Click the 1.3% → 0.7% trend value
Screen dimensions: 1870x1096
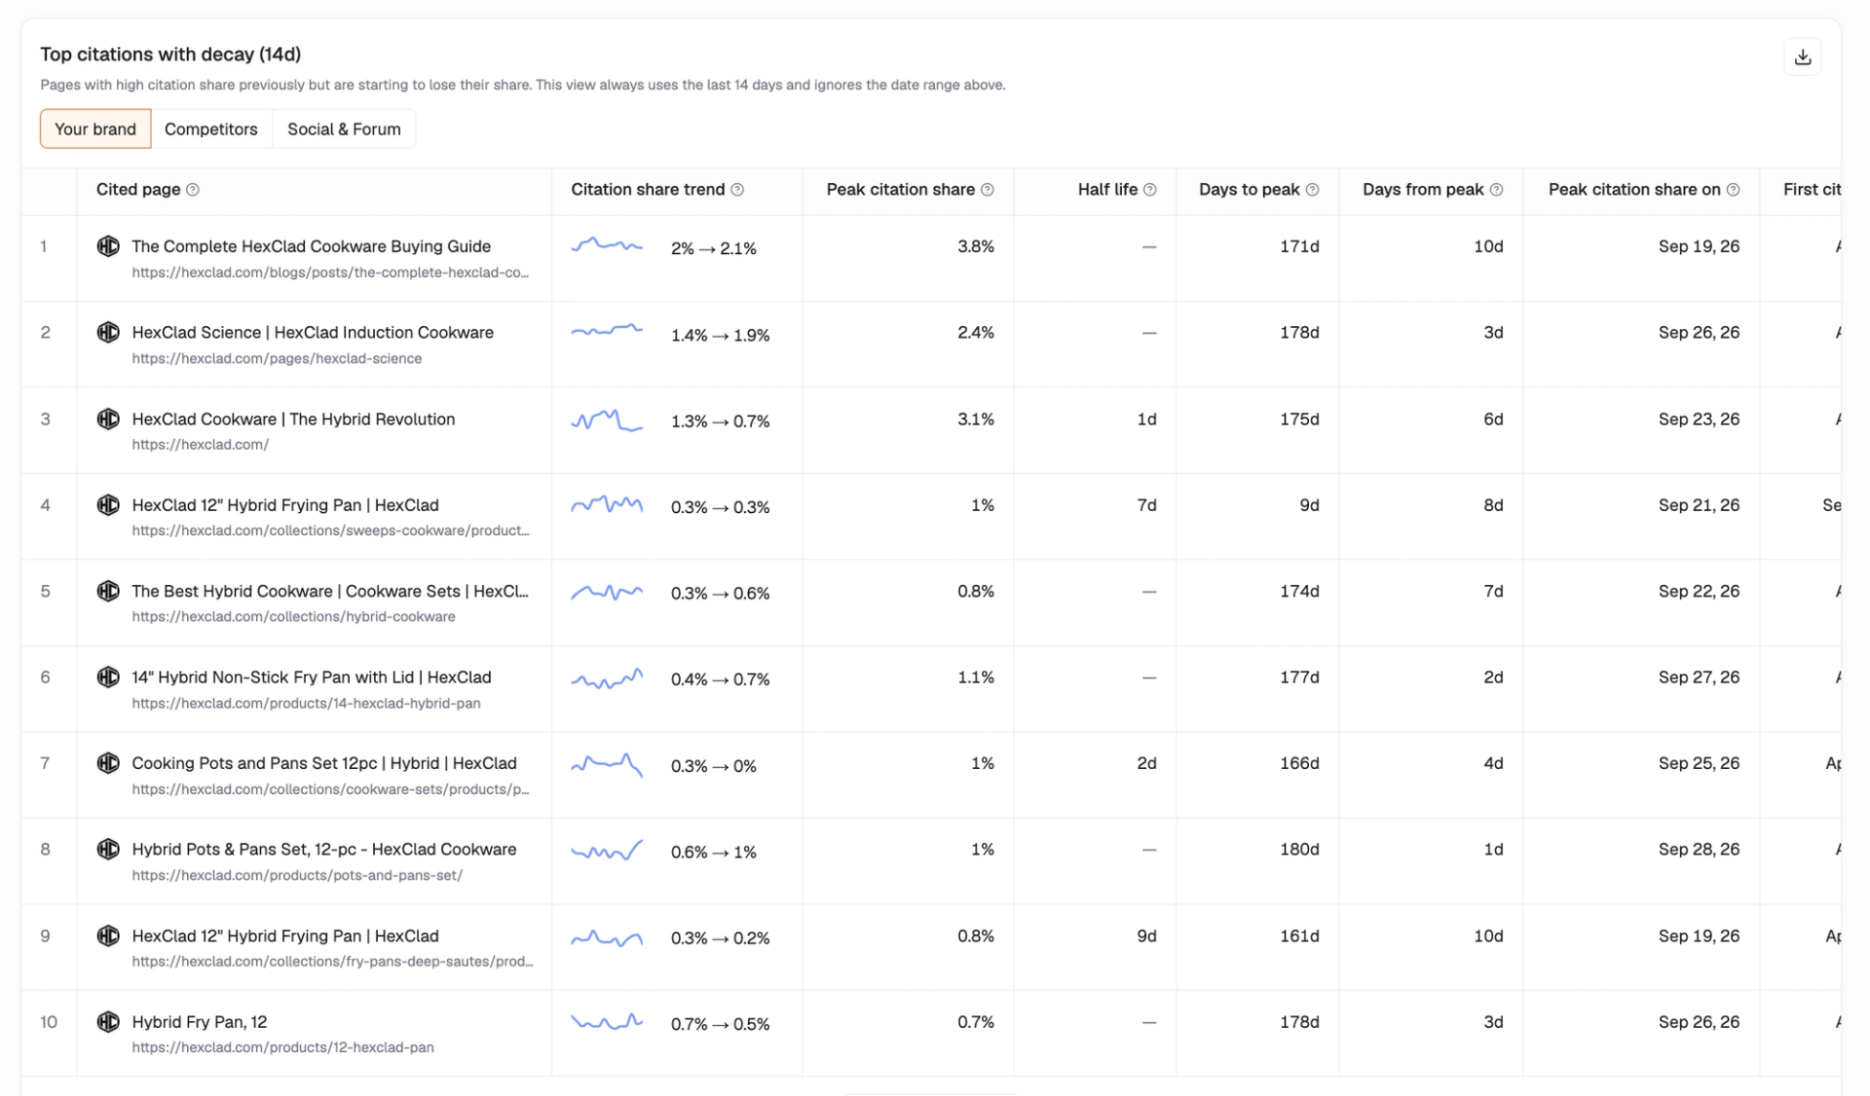(720, 421)
